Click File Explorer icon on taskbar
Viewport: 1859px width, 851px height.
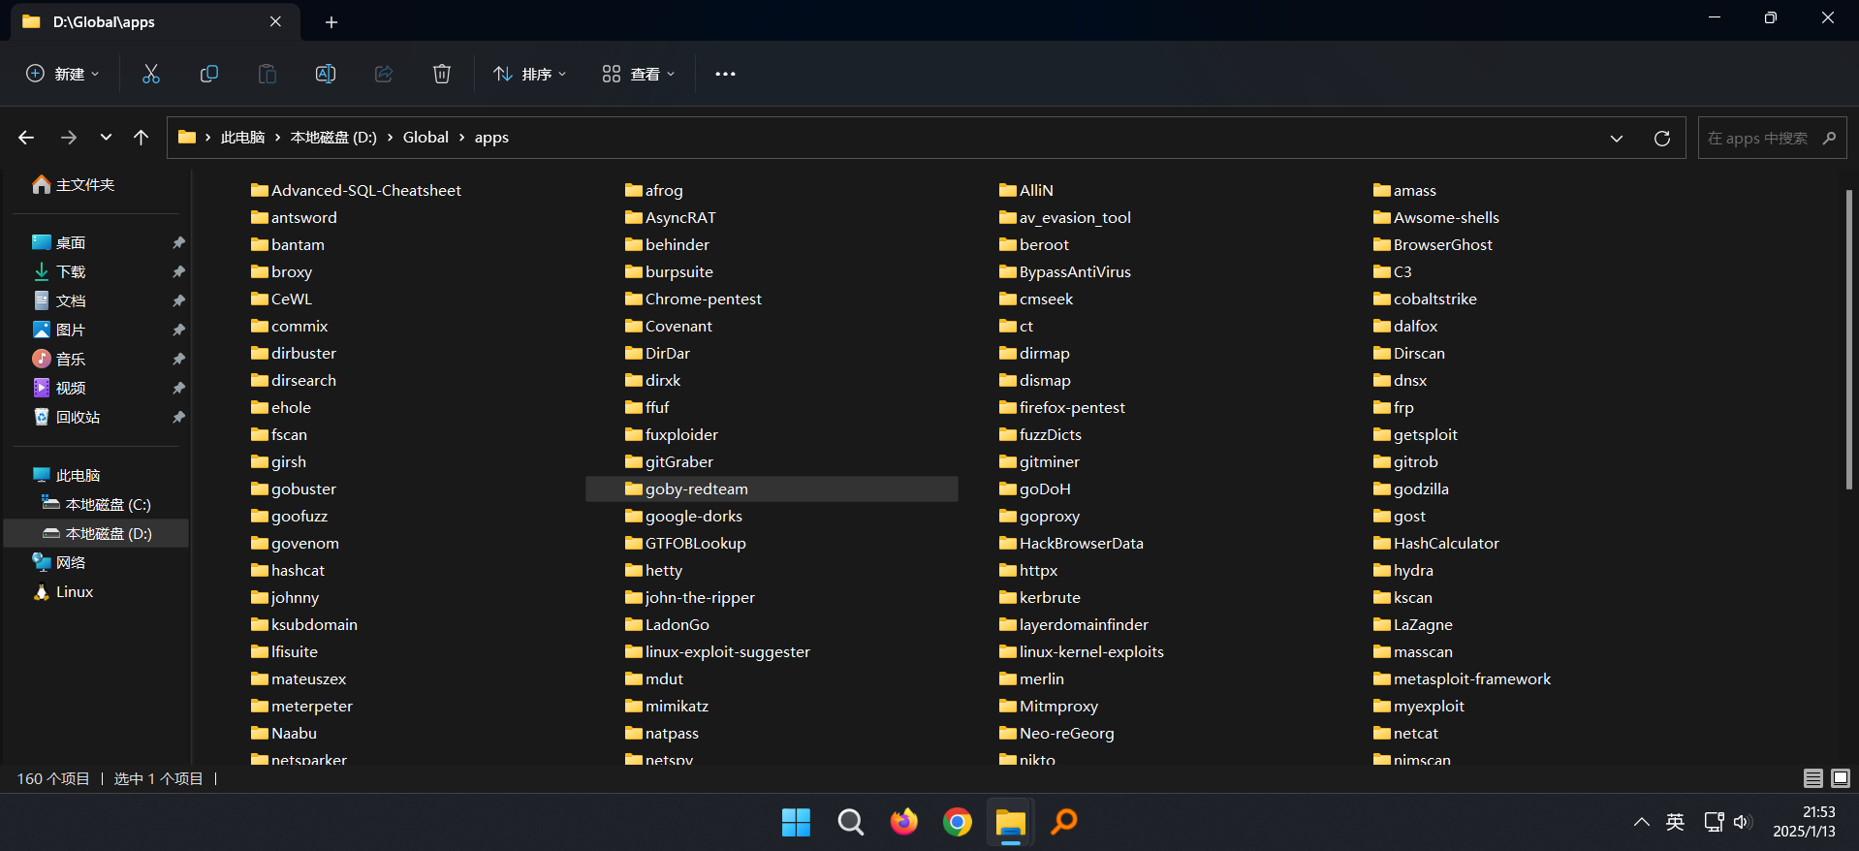[x=1010, y=822]
